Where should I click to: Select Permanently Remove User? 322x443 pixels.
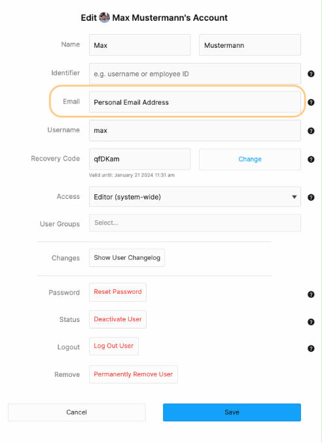pyautogui.click(x=134, y=374)
